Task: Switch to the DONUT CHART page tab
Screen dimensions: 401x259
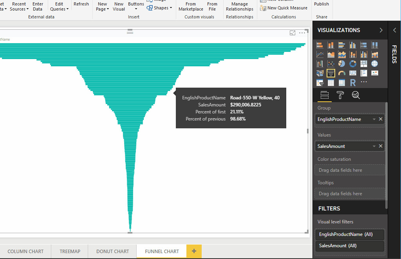Action: point(112,251)
